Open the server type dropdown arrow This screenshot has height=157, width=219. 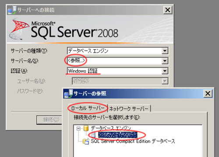[165, 51]
